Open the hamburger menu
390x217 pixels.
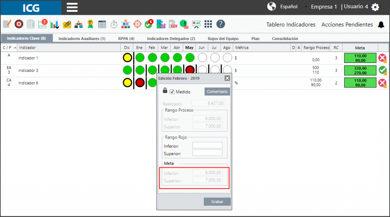pyautogui.click(x=72, y=7)
